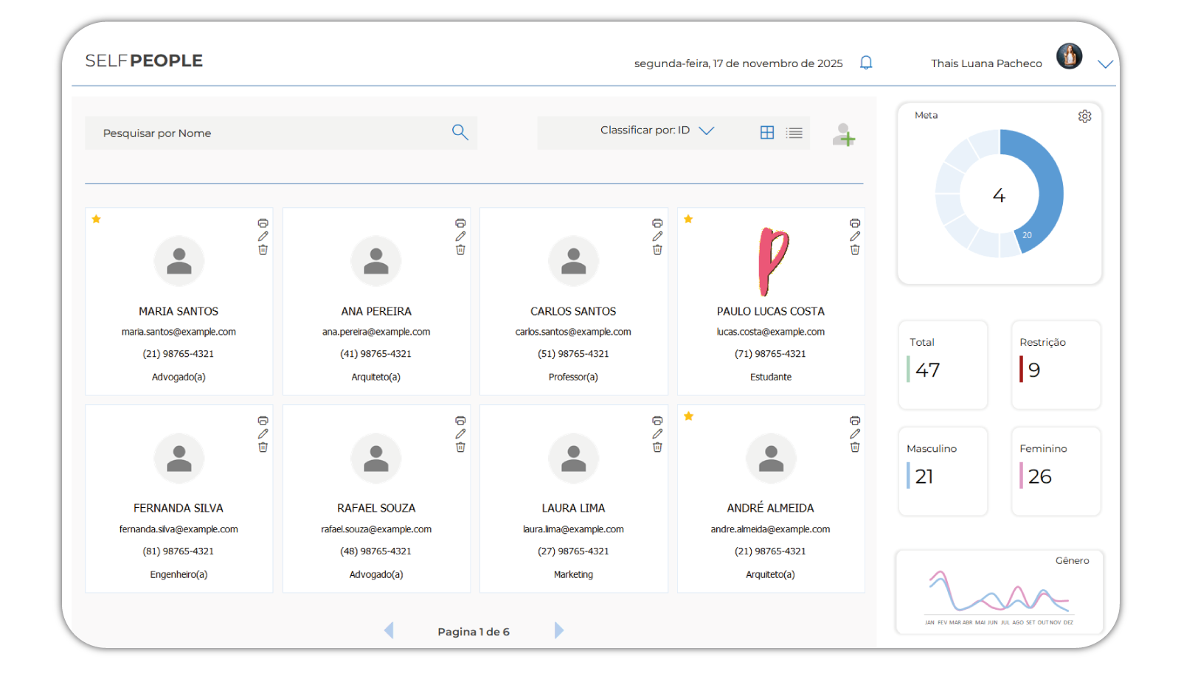This screenshot has width=1181, height=679.
Task: Print Maria Santos's card
Action: [x=263, y=223]
